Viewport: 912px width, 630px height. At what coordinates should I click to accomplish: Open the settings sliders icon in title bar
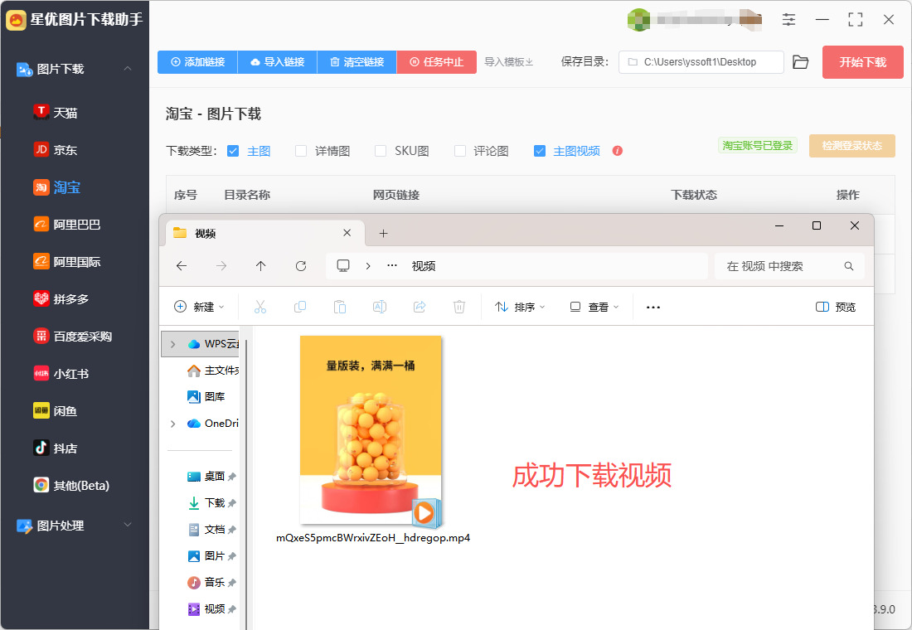[x=788, y=19]
